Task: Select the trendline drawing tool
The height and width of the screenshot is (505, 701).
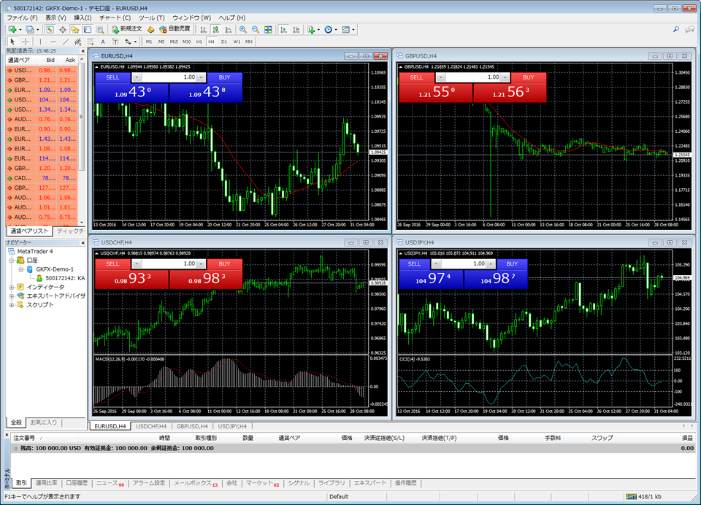Action: [67, 42]
